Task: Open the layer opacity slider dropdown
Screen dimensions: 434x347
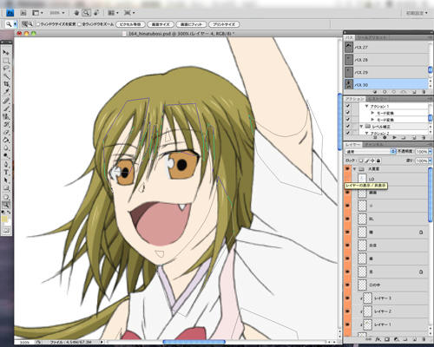Action: tap(431, 152)
